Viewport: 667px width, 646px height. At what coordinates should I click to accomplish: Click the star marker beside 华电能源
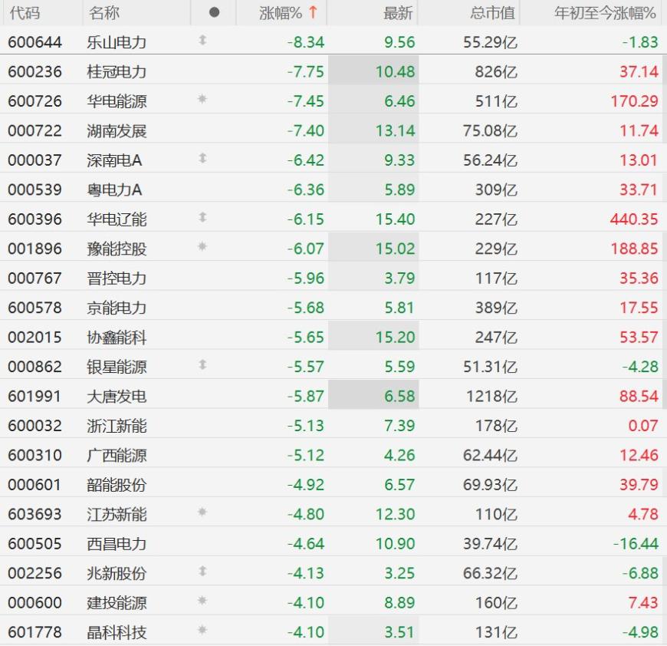click(x=202, y=99)
